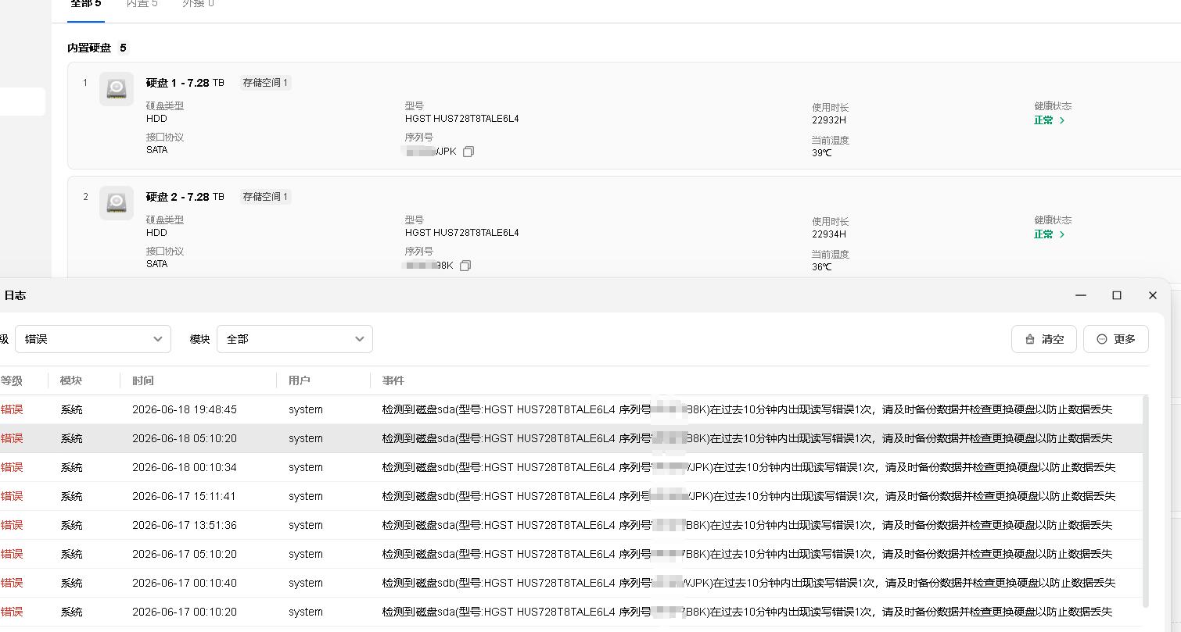Open the log level dropdown showing 错误

click(x=93, y=339)
